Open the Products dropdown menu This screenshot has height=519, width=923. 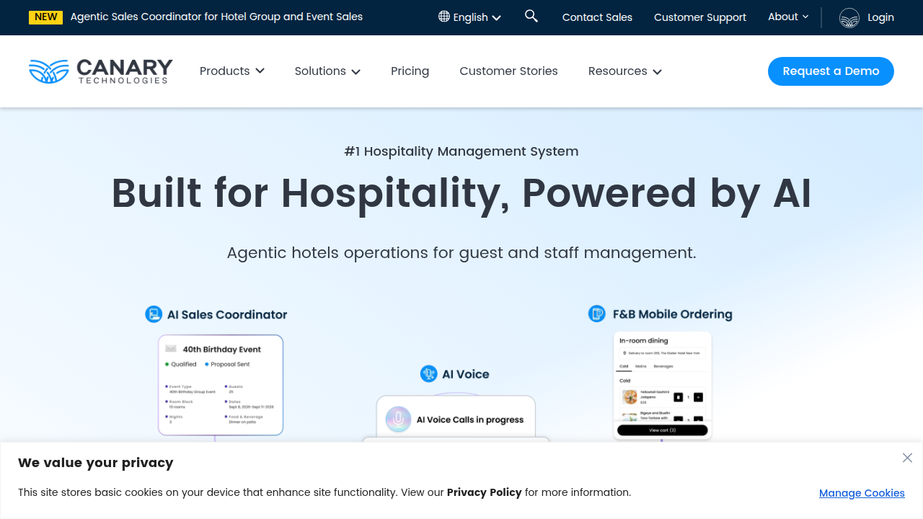[x=232, y=71]
